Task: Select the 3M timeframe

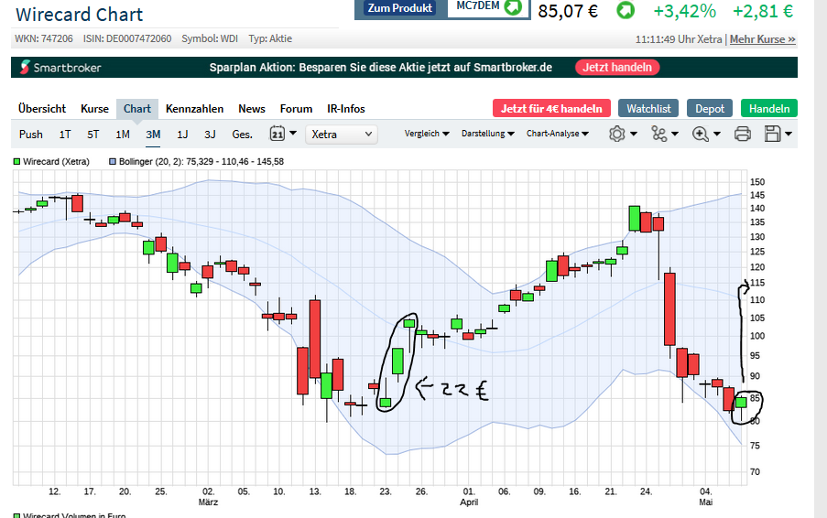Action: click(153, 135)
